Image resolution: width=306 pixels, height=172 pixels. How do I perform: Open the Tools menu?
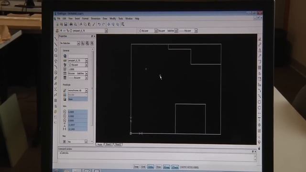click(x=120, y=19)
